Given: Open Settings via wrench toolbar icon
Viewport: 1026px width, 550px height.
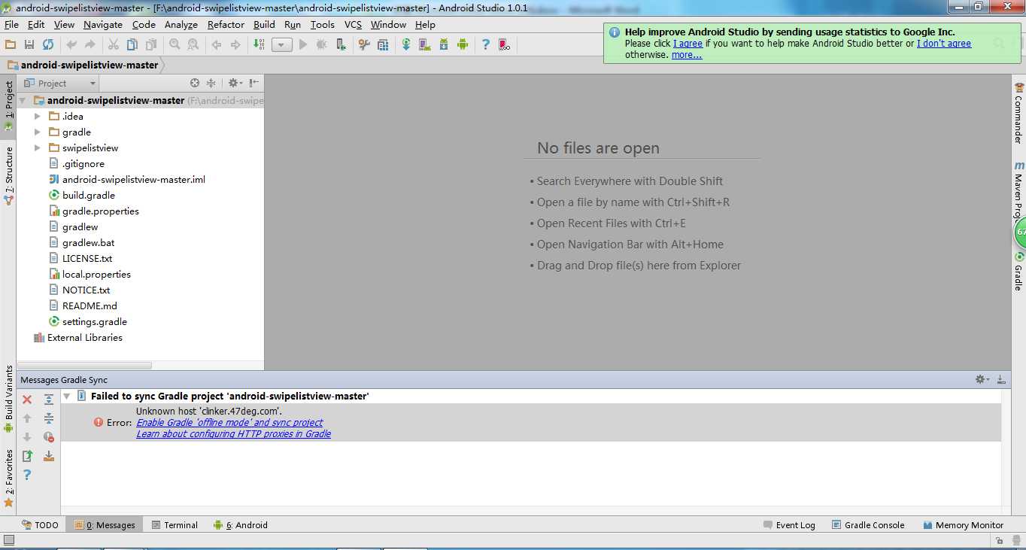Looking at the screenshot, I should 364,45.
